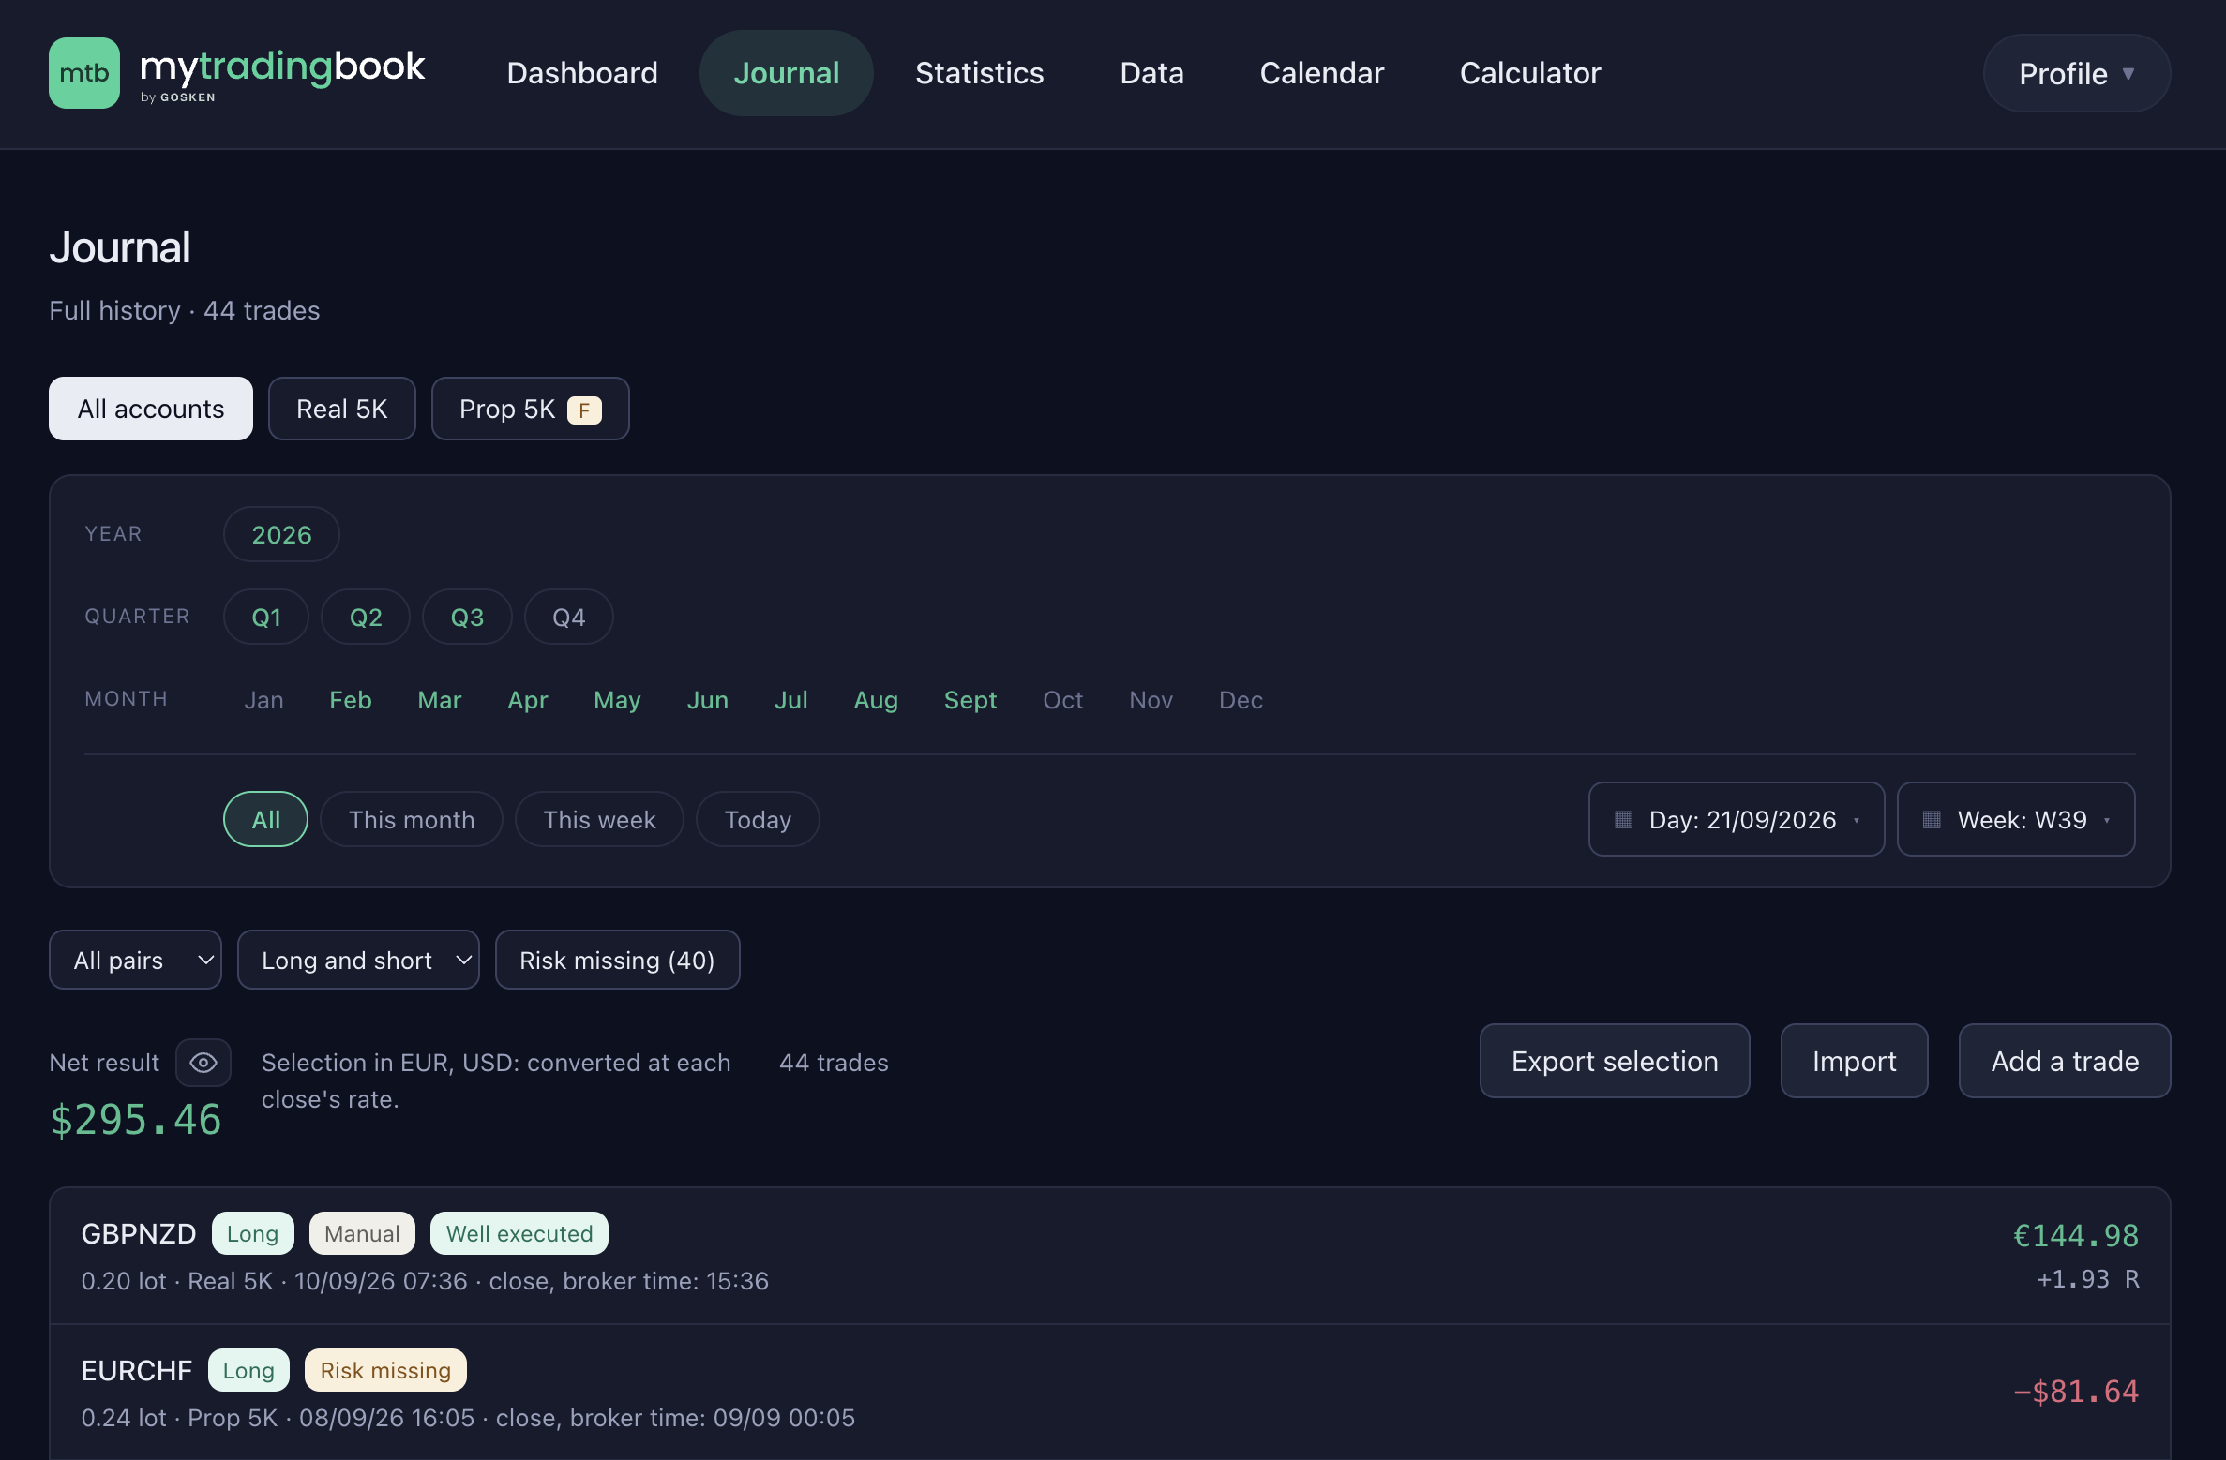This screenshot has height=1460, width=2226.
Task: Click the Manual tag on GBPNZD
Action: 362,1233
